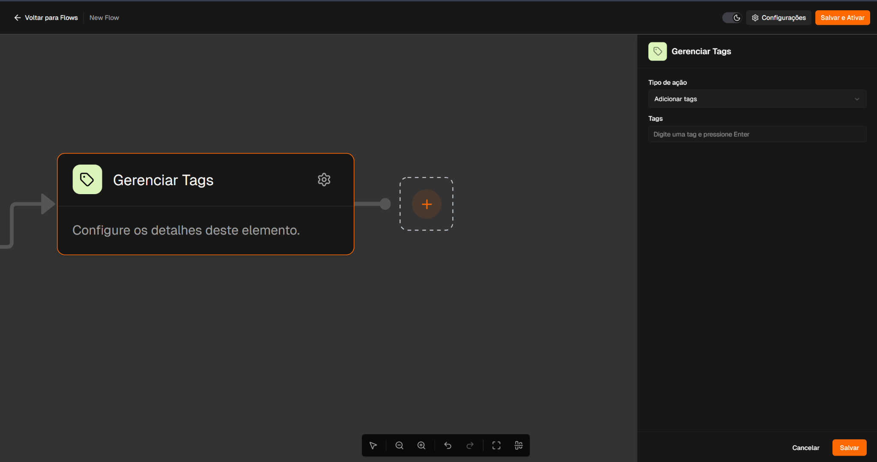Click the node's output connector handle
Viewport: 877px width, 462px height.
[385, 204]
